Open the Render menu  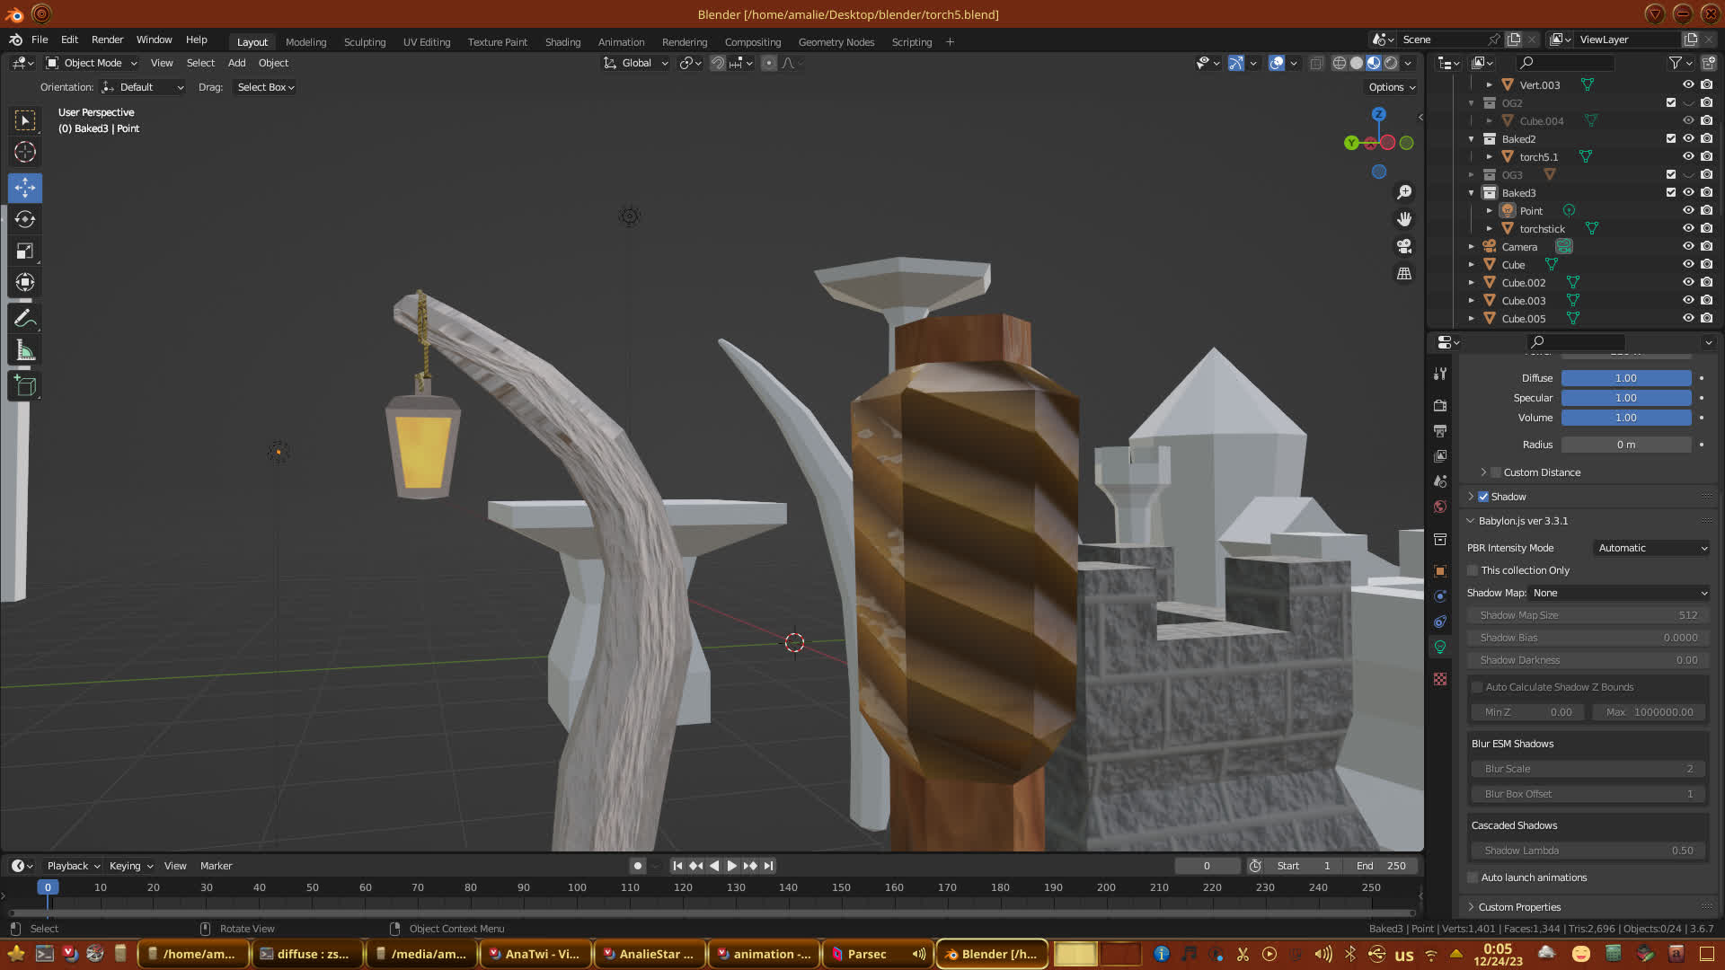(x=107, y=40)
